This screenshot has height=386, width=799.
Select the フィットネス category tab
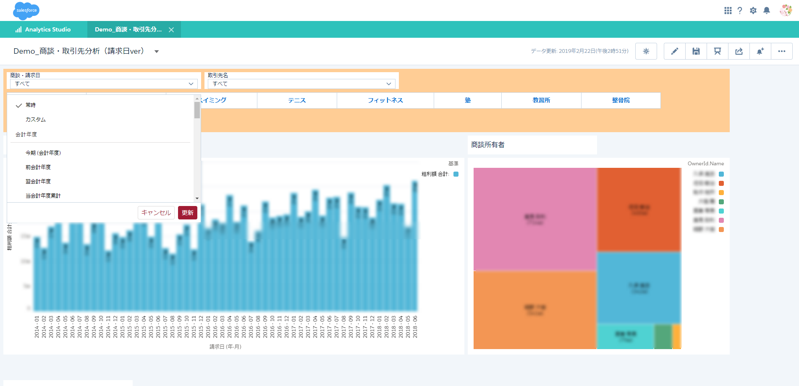pos(385,100)
